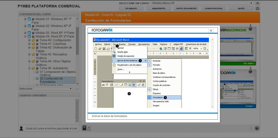
Task: Expand the Tema 41 Columnas node
Action: pyautogui.click(x=29, y=44)
